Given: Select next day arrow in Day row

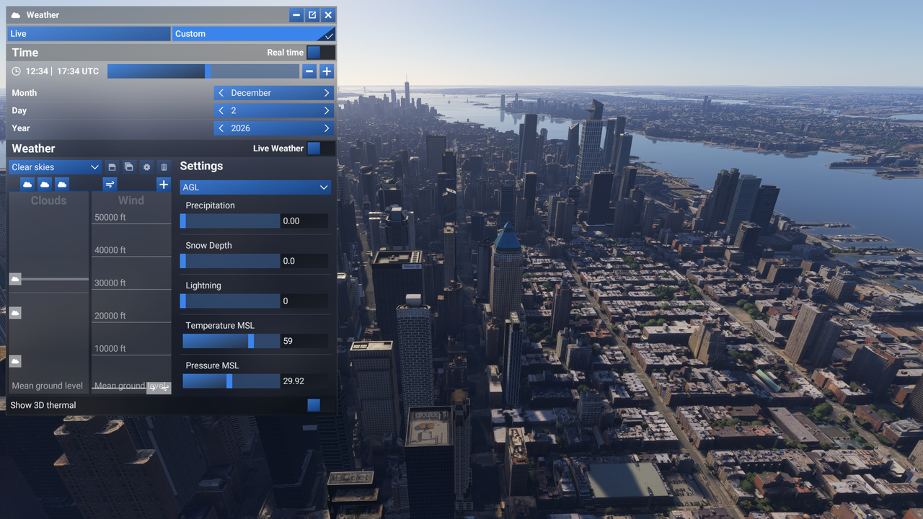Looking at the screenshot, I should (x=327, y=111).
